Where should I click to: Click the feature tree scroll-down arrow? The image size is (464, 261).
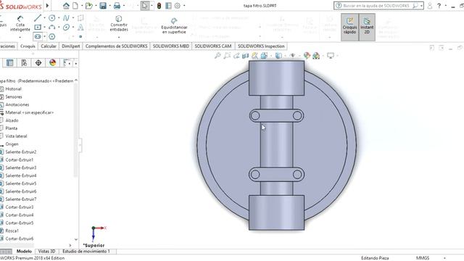(x=76, y=239)
